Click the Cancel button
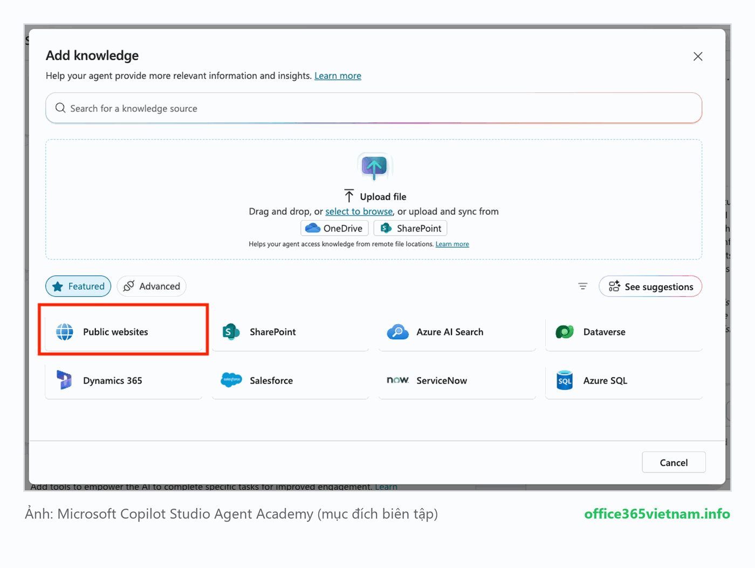 (x=674, y=462)
